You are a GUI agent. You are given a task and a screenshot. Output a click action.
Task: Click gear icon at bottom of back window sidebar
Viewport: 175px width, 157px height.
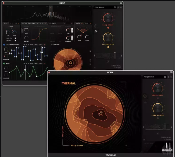95,68
